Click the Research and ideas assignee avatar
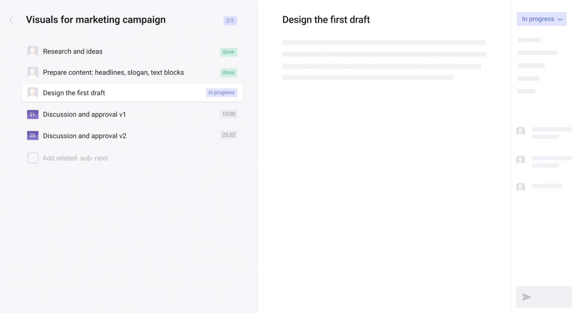Screen dimensions: 572x313 click(33, 51)
